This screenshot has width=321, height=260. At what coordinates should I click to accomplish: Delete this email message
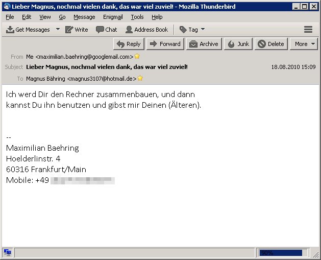(271, 44)
